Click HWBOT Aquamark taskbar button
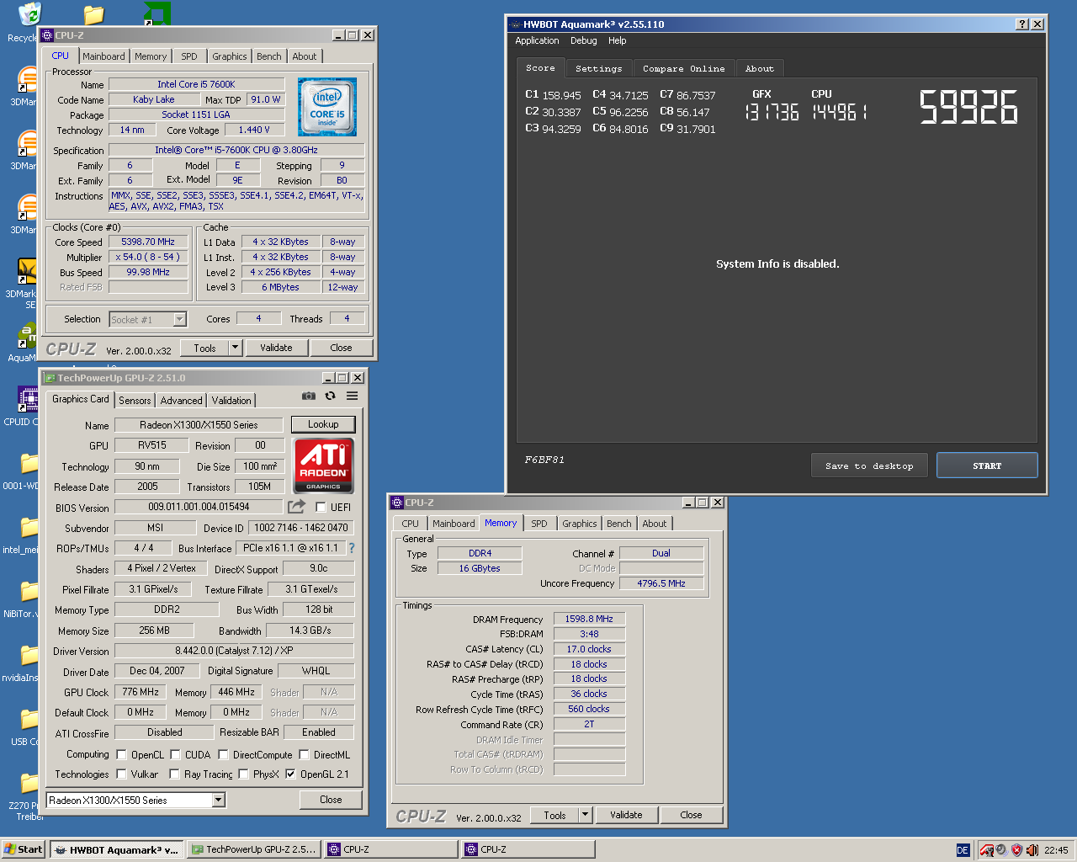The width and height of the screenshot is (1077, 862). (116, 849)
